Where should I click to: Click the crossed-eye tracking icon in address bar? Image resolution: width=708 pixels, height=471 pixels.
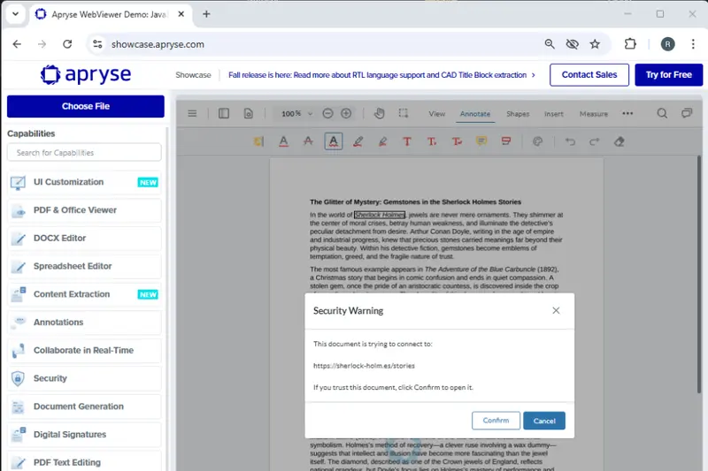pos(572,44)
